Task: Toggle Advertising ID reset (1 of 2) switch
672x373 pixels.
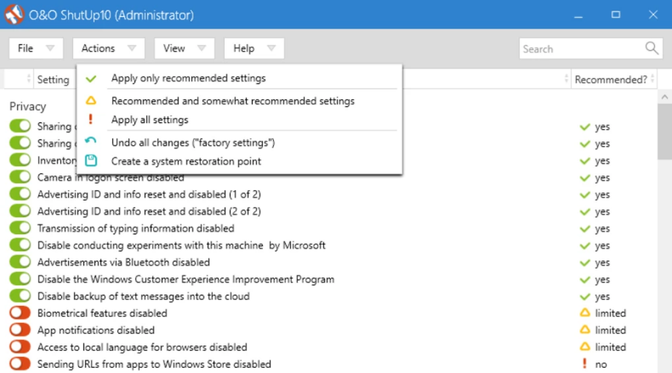Action: [20, 193]
